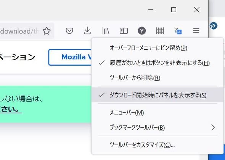Click the URL bar showing download/th

pos(19,31)
